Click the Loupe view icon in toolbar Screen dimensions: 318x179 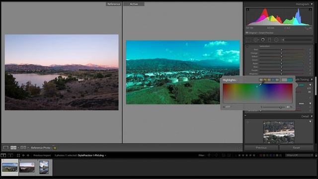[x=5, y=148]
